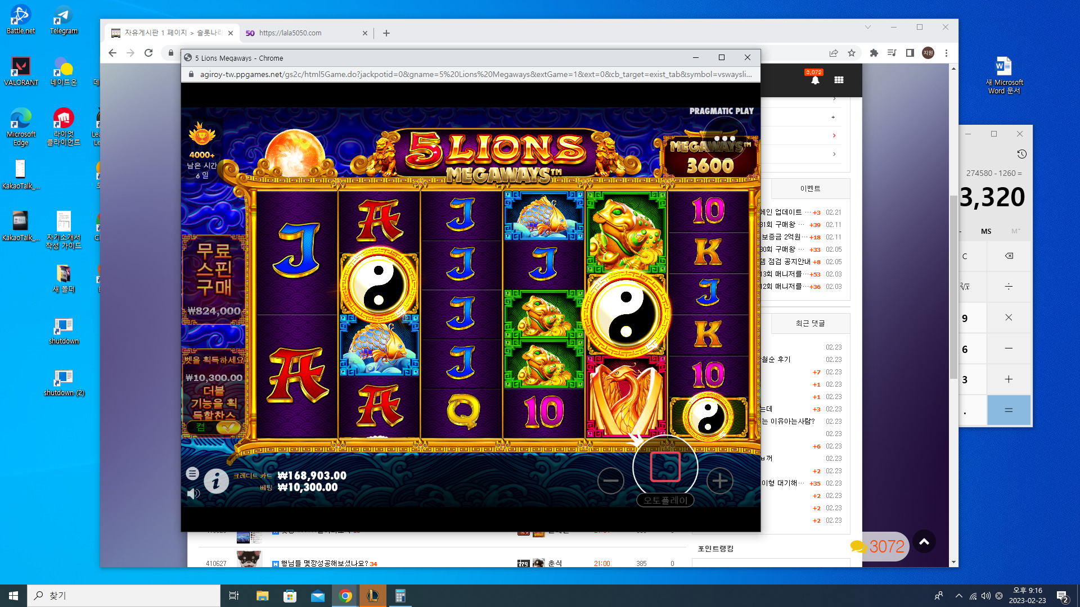The width and height of the screenshot is (1080, 607).
Task: Stop the spin with the center button
Action: [665, 467]
